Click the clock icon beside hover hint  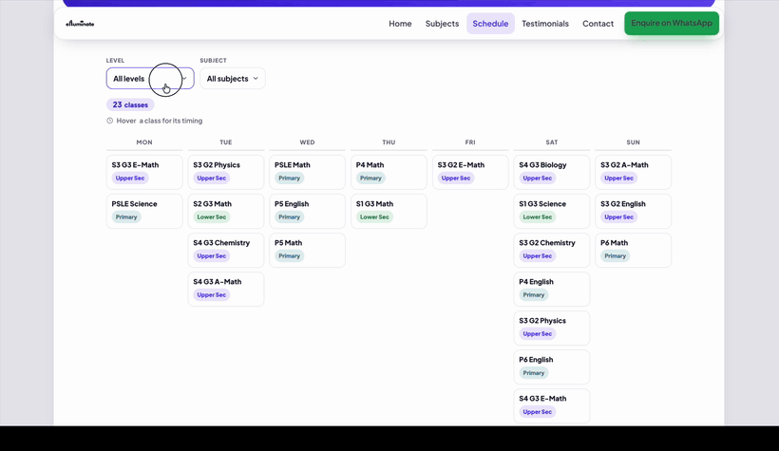pyautogui.click(x=110, y=121)
